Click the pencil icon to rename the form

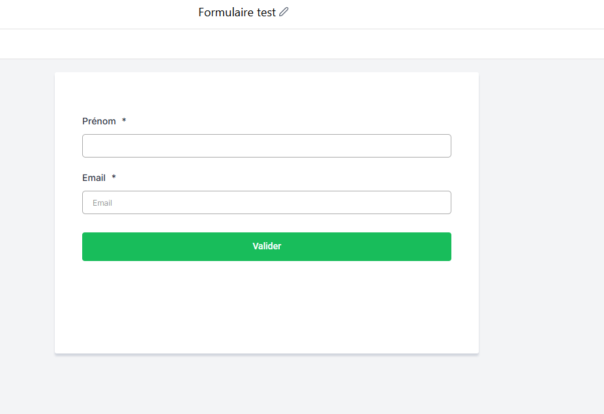pyautogui.click(x=284, y=12)
